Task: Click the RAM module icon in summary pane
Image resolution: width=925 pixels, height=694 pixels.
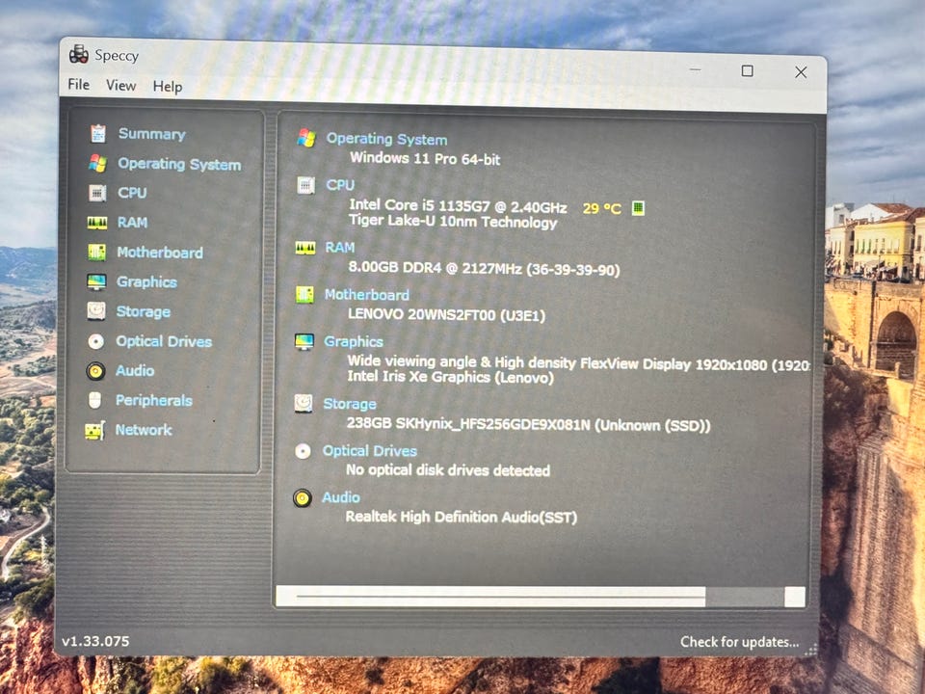Action: pos(305,249)
